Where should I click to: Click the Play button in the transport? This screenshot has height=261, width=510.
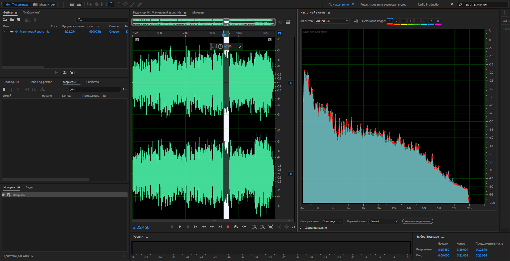pos(180,227)
